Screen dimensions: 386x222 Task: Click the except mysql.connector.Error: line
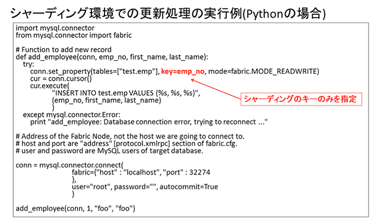pyautogui.click(x=72, y=115)
